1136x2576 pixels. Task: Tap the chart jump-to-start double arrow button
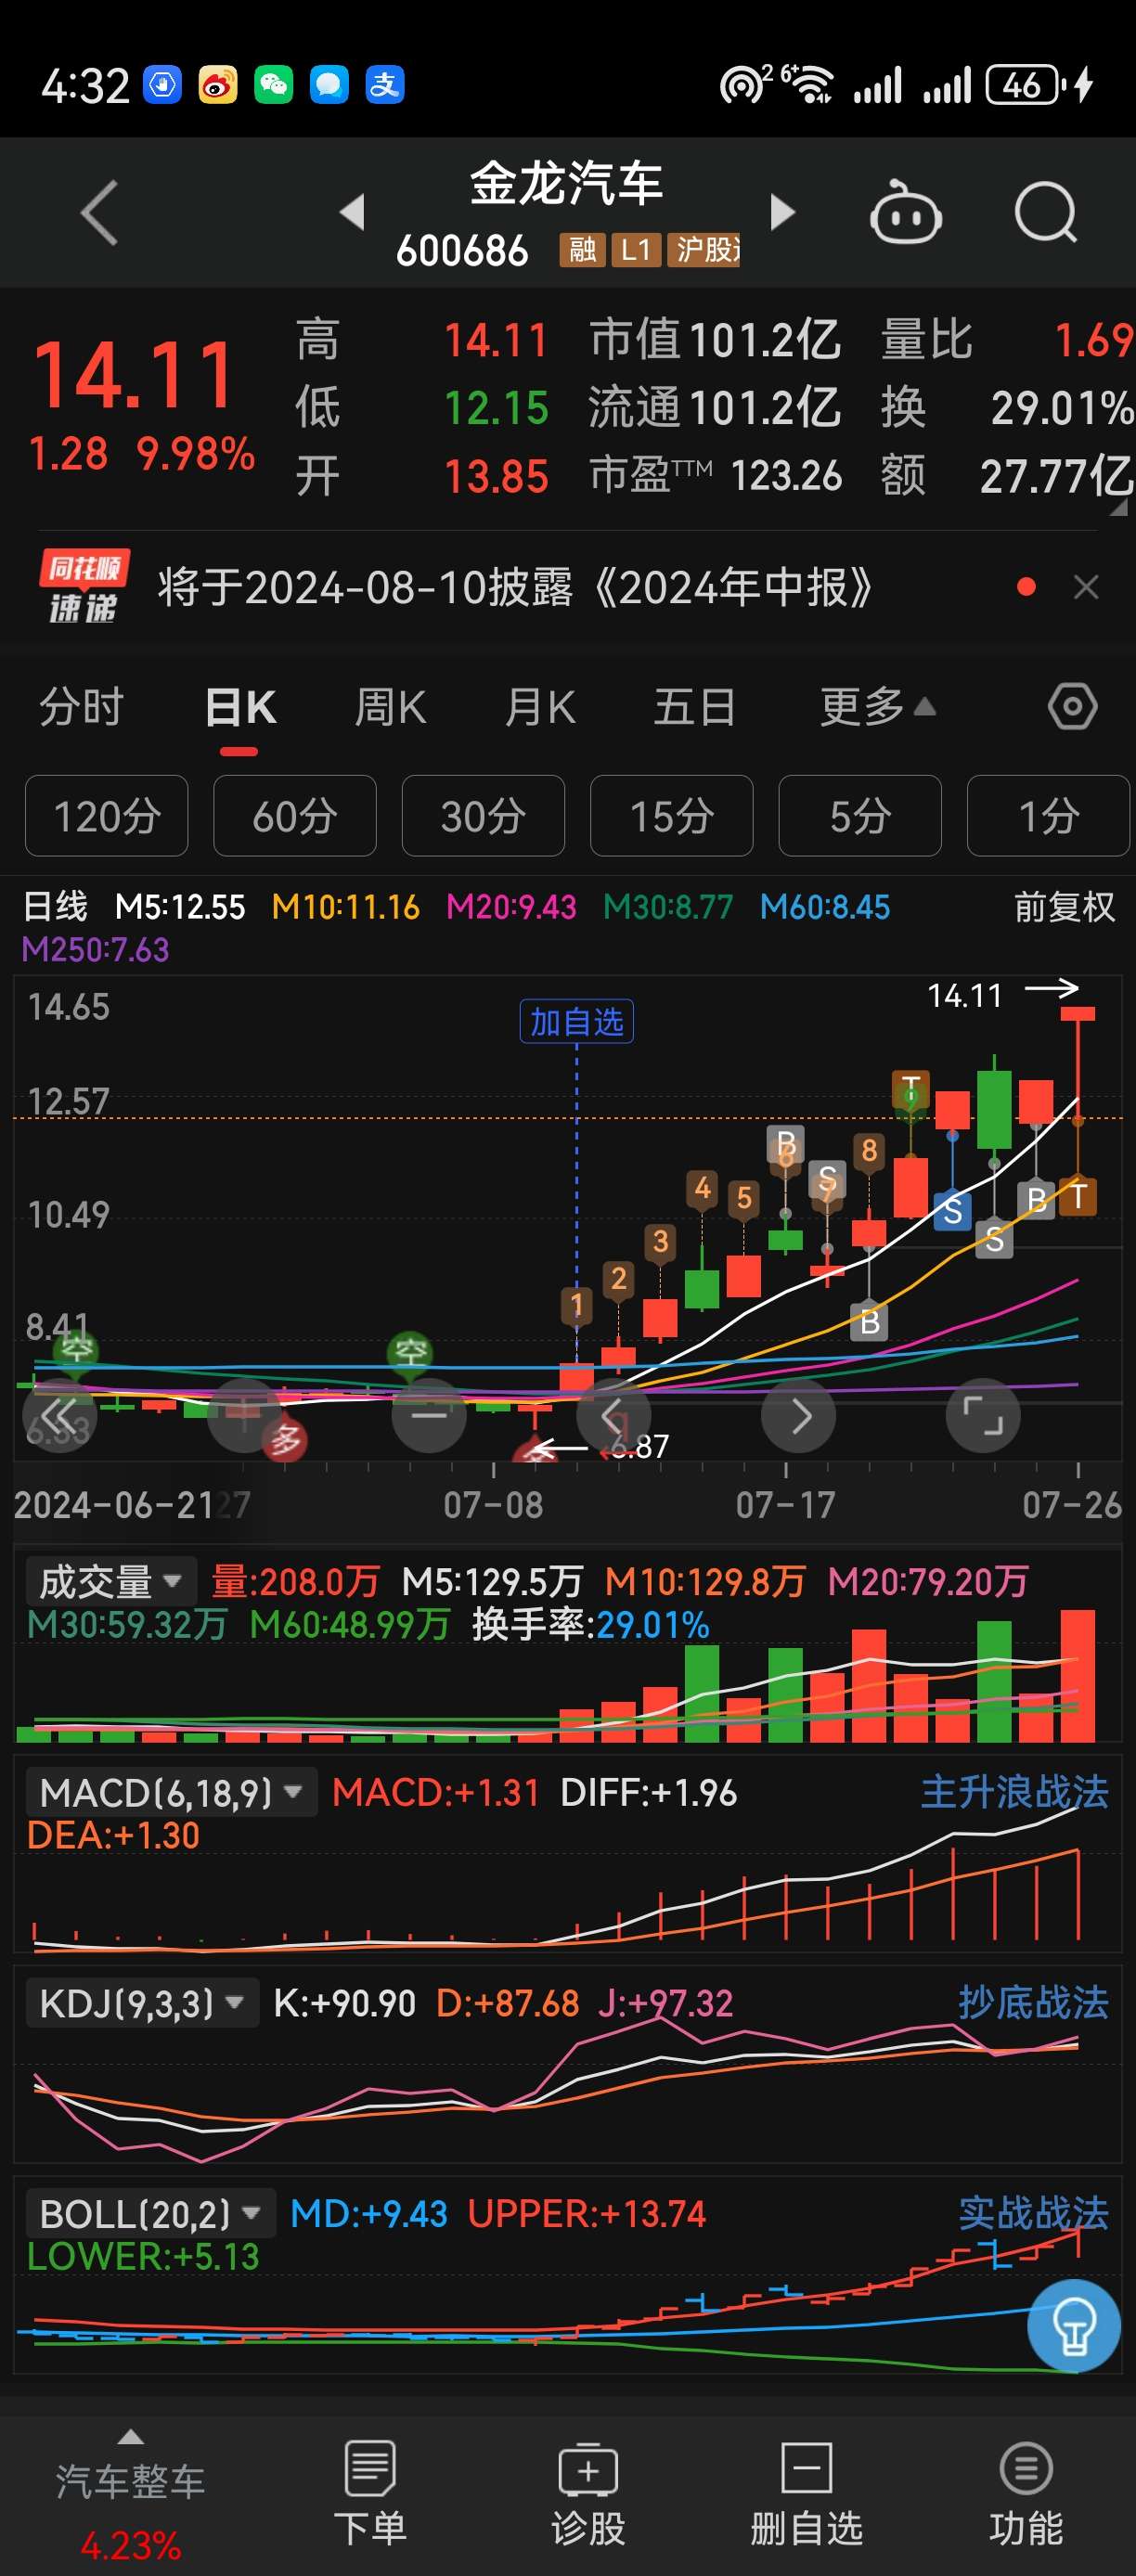(x=59, y=1416)
